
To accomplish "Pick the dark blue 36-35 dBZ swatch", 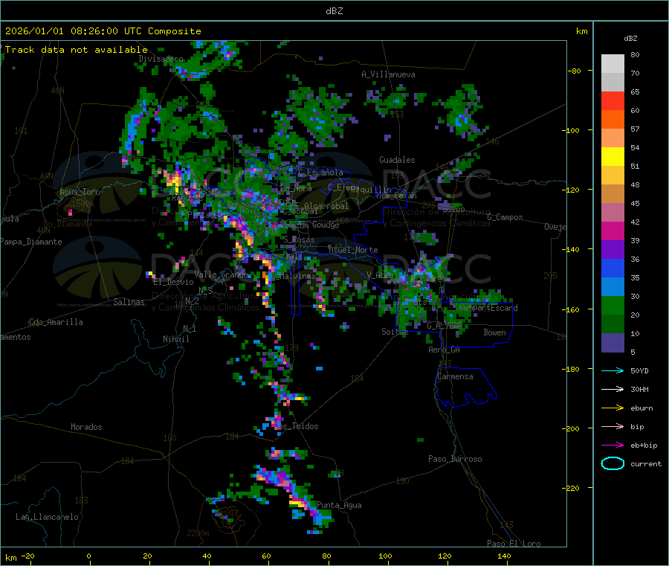I will [x=613, y=268].
